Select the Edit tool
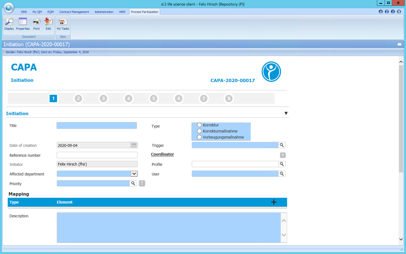406x254 pixels. coord(48,24)
